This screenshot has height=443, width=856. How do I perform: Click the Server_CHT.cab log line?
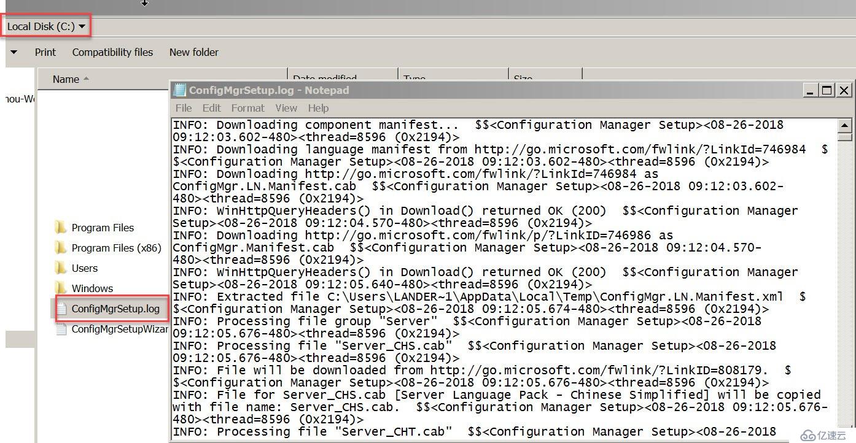pyautogui.click(x=474, y=432)
